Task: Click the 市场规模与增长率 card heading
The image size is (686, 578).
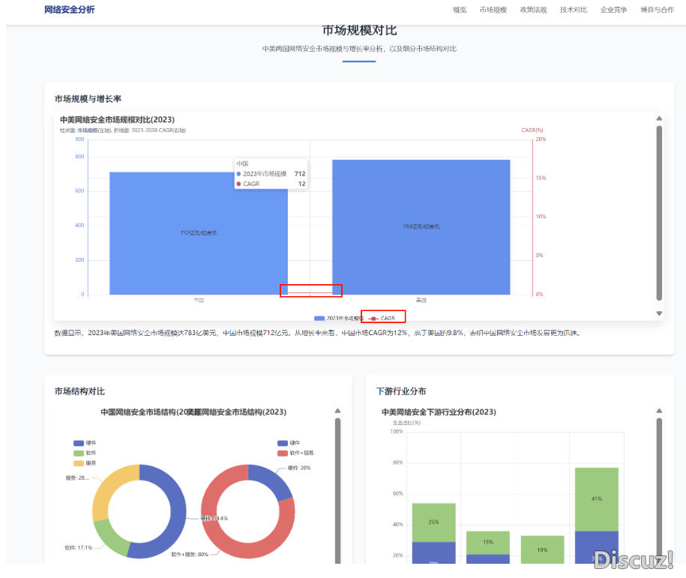Action: click(x=88, y=99)
